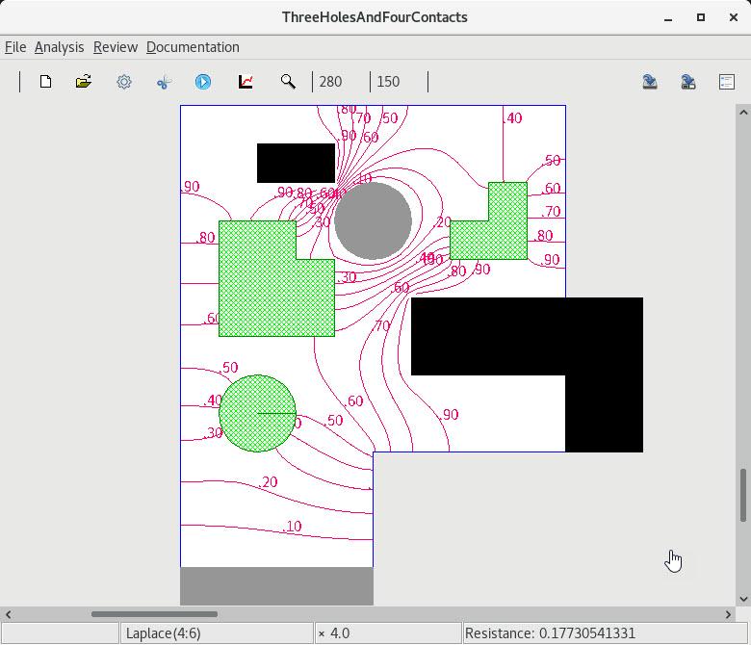The width and height of the screenshot is (751, 645).
Task: Click the second export icon at right
Action: tap(688, 82)
